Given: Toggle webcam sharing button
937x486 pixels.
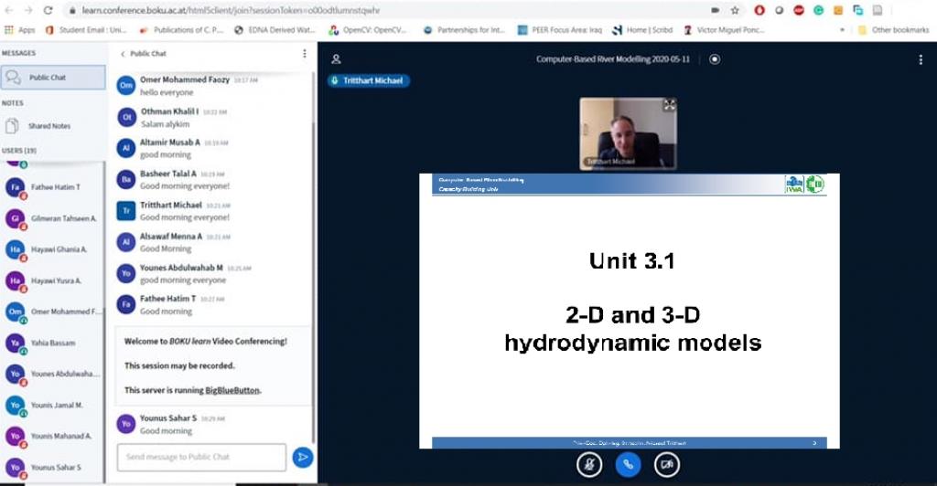Looking at the screenshot, I should [666, 464].
